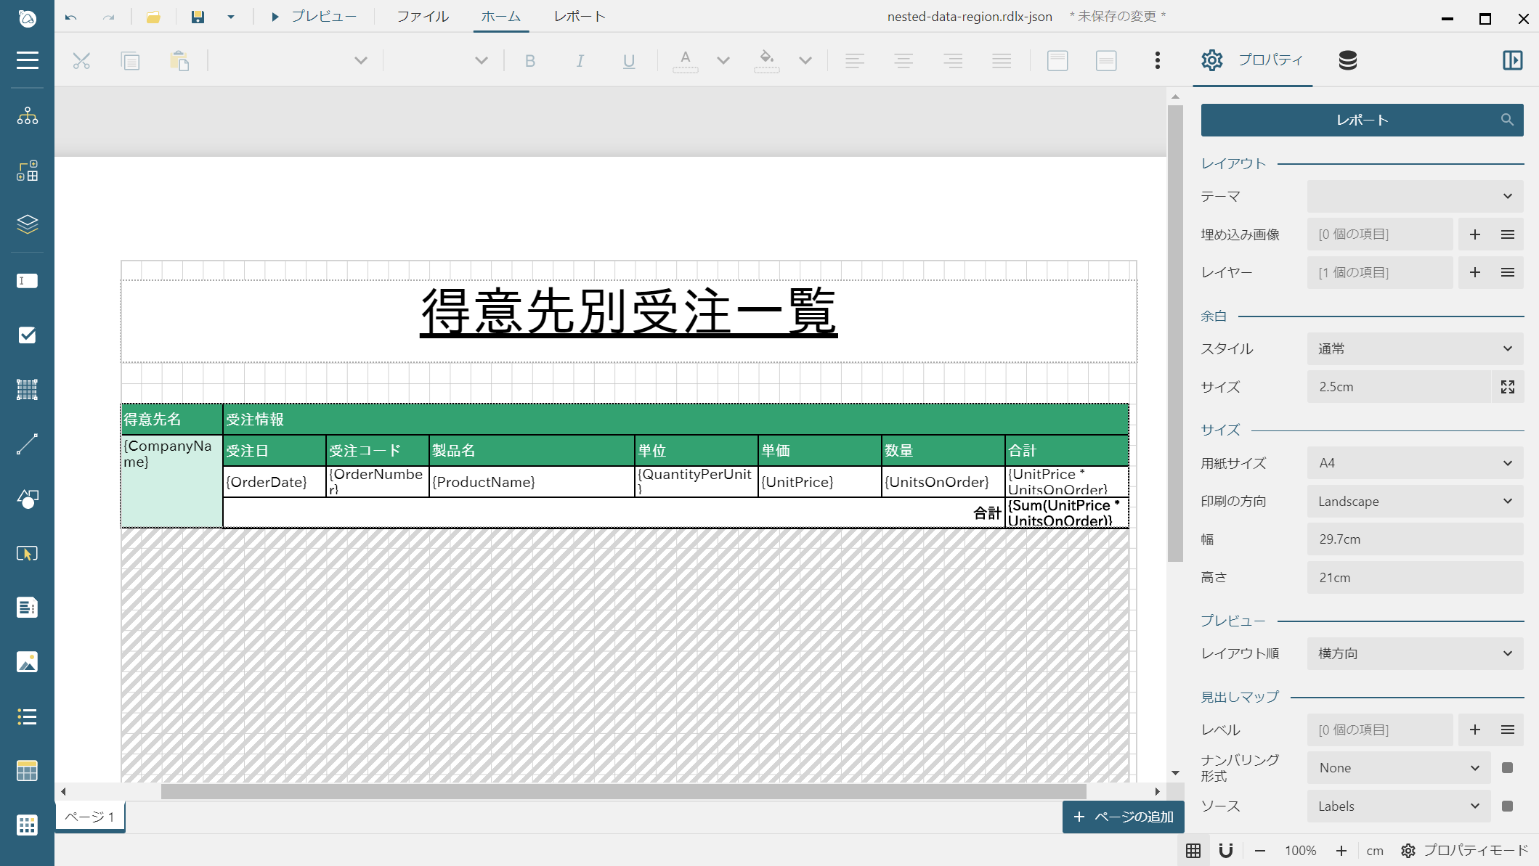The image size is (1539, 866).
Task: Align text left
Action: (855, 61)
